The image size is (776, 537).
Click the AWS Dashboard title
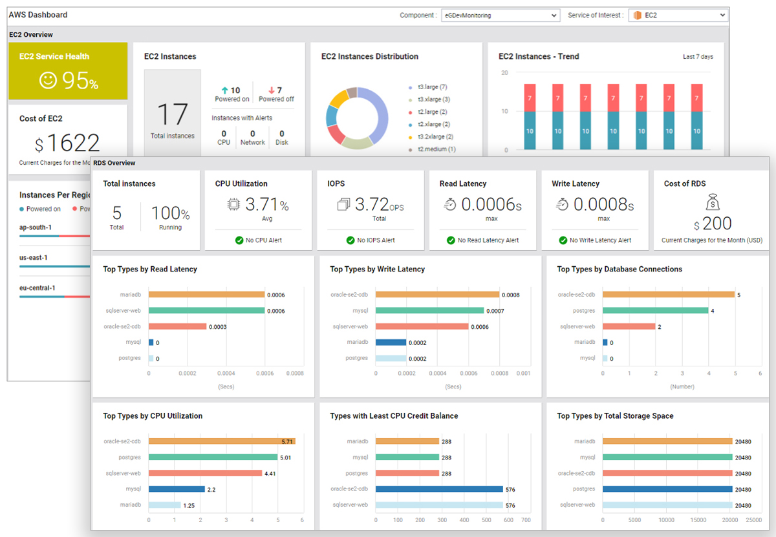click(38, 15)
